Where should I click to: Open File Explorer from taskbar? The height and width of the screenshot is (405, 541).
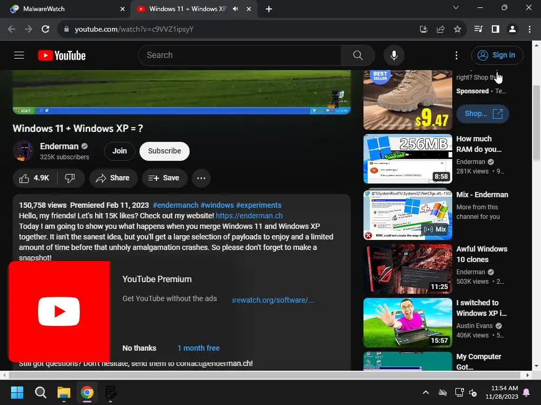(64, 392)
